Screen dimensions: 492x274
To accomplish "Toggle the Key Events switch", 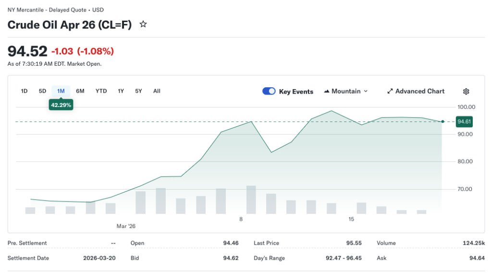I will pyautogui.click(x=269, y=91).
